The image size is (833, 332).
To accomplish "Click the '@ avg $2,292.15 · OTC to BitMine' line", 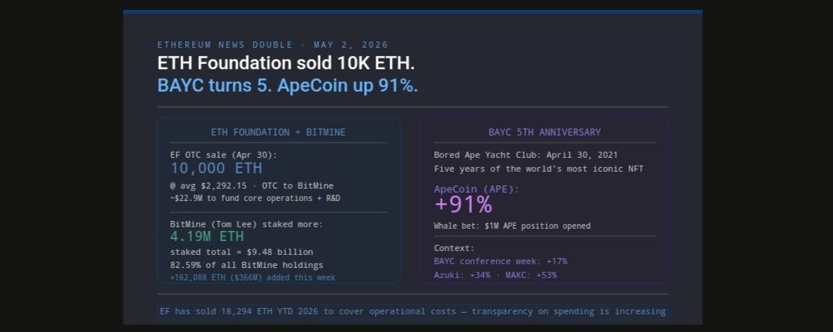I will 251,186.
